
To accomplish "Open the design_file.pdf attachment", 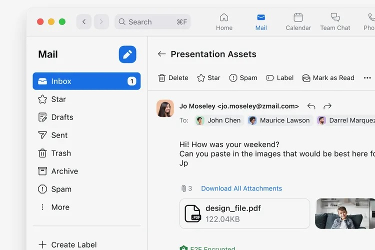I will tap(244, 213).
